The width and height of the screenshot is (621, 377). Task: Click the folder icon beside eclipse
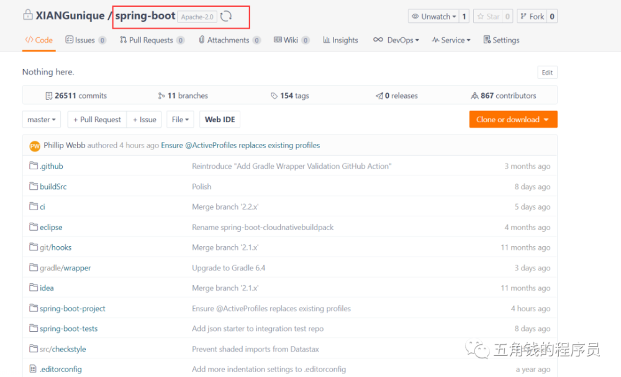[x=34, y=227]
